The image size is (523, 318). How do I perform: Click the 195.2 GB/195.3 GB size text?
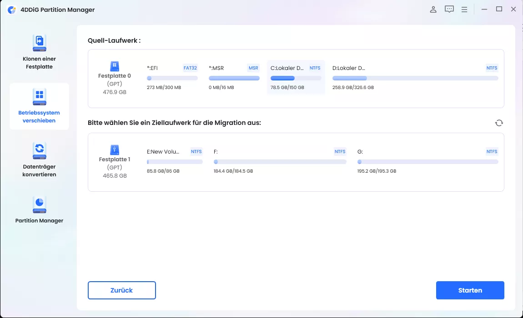click(377, 171)
